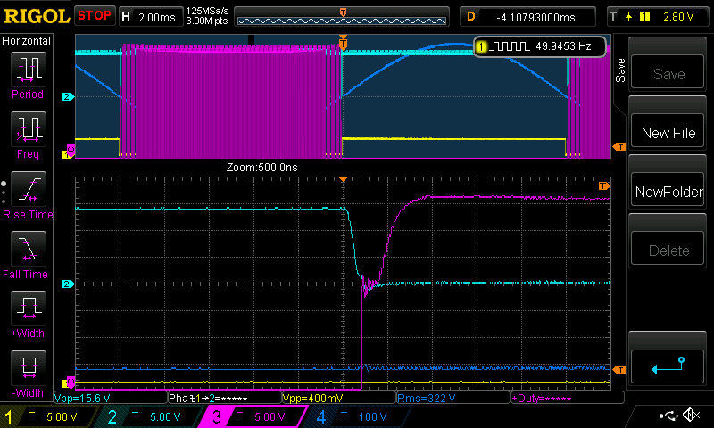Select the Period measurement icon
Image resolution: width=714 pixels, height=428 pixels.
(x=28, y=70)
